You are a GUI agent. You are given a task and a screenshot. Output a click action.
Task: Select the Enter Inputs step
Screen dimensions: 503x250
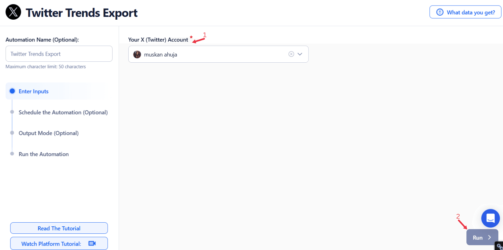point(34,91)
